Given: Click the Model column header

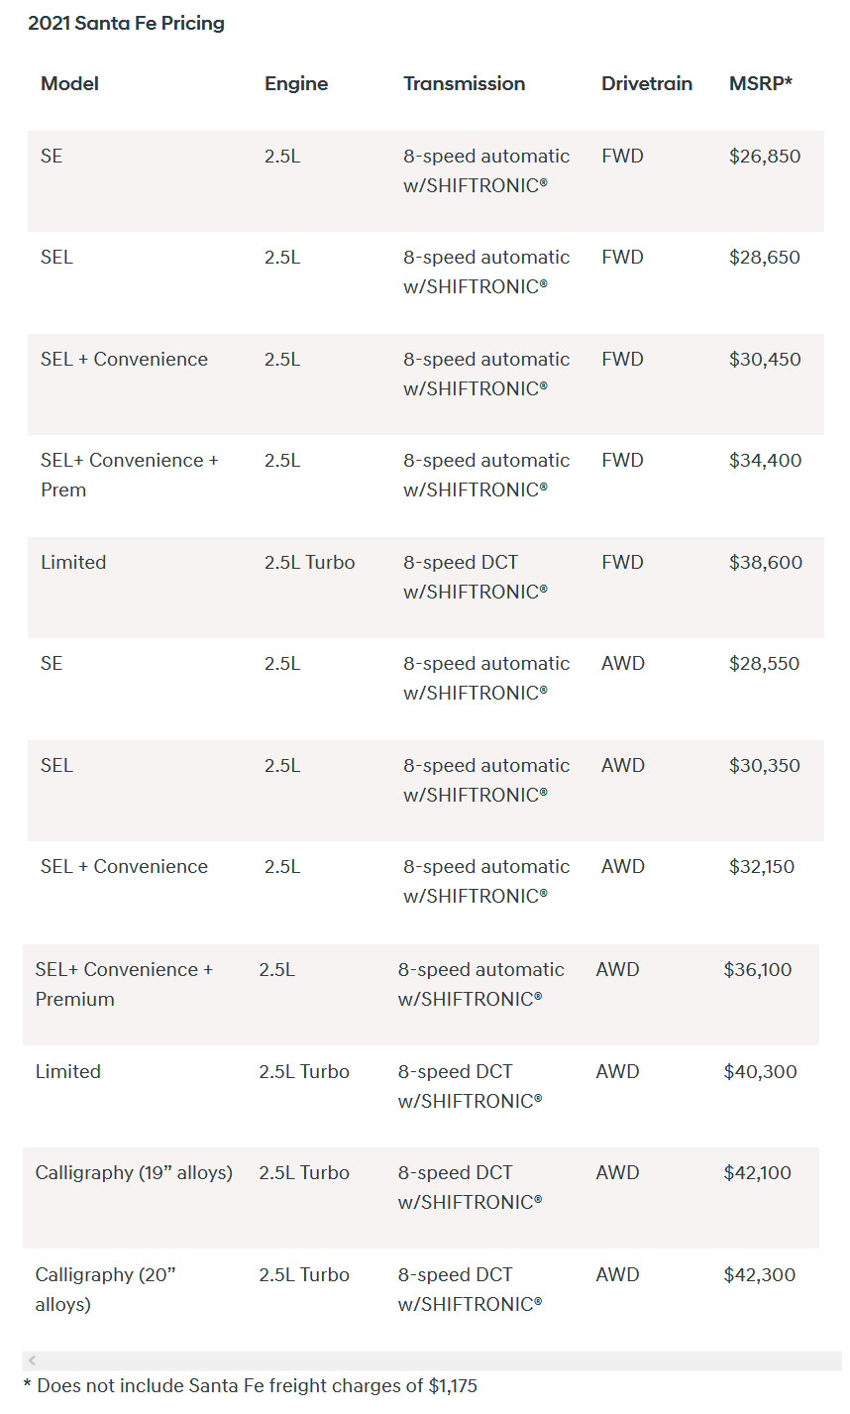Looking at the screenshot, I should click(x=69, y=83).
